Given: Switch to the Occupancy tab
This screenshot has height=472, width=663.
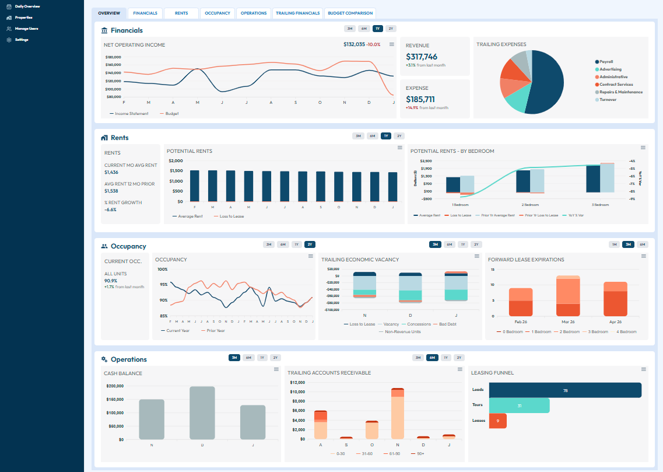Looking at the screenshot, I should 218,13.
